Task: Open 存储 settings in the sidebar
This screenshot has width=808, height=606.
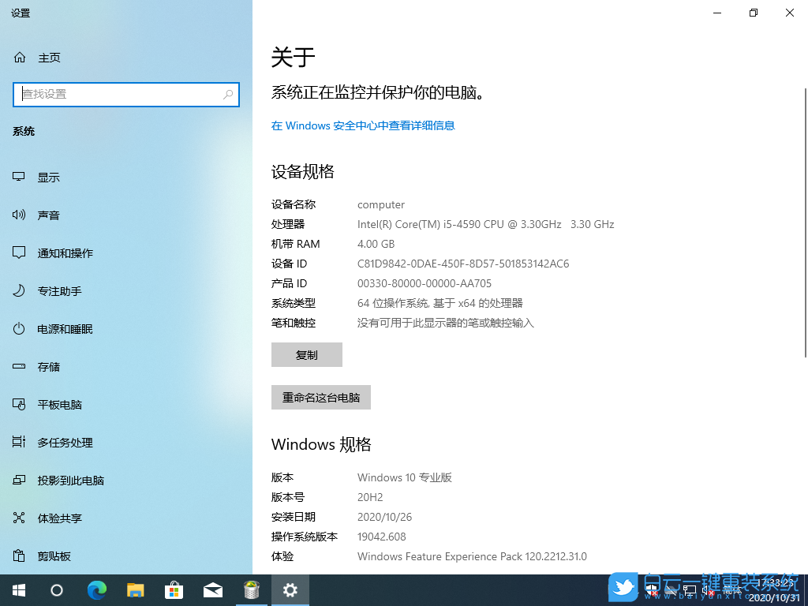Action: tap(49, 366)
